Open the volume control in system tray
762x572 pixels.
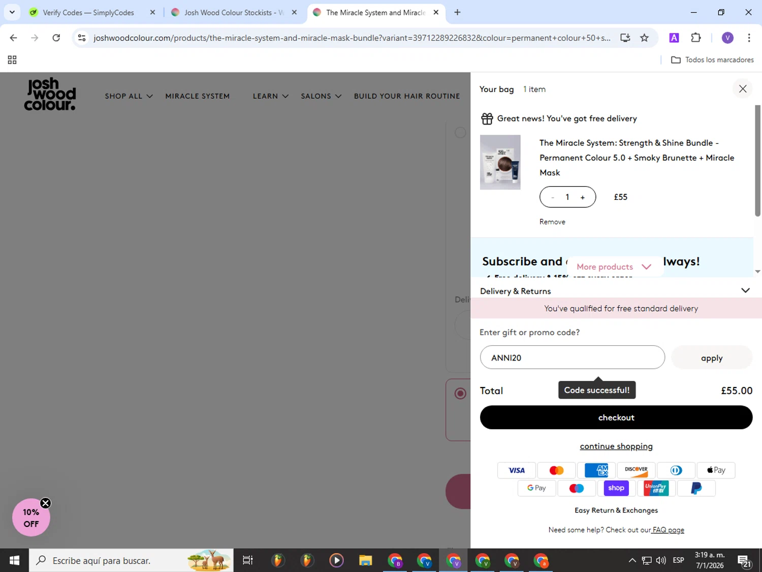(660, 560)
